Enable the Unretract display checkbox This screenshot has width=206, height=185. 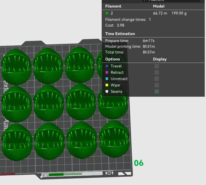[157, 79]
